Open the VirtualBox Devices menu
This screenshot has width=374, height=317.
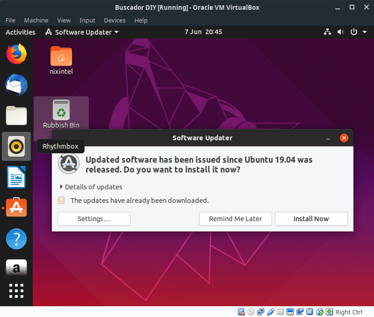[x=115, y=21]
